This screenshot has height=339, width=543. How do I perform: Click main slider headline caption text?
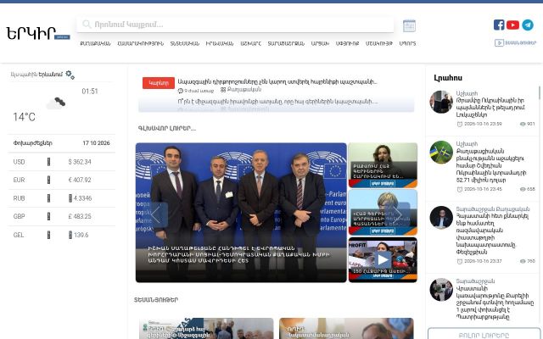239,254
